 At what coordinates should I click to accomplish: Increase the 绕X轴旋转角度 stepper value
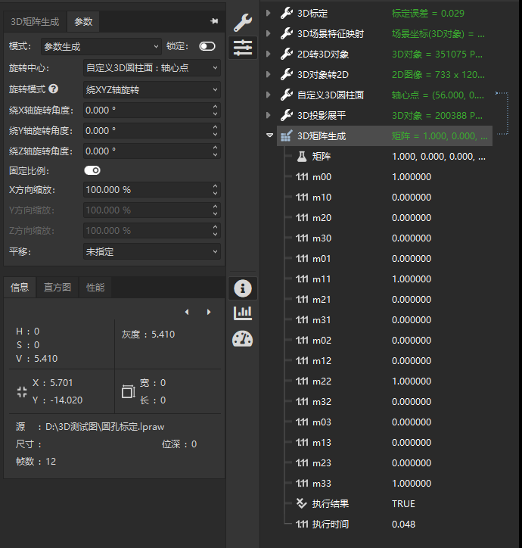click(215, 107)
